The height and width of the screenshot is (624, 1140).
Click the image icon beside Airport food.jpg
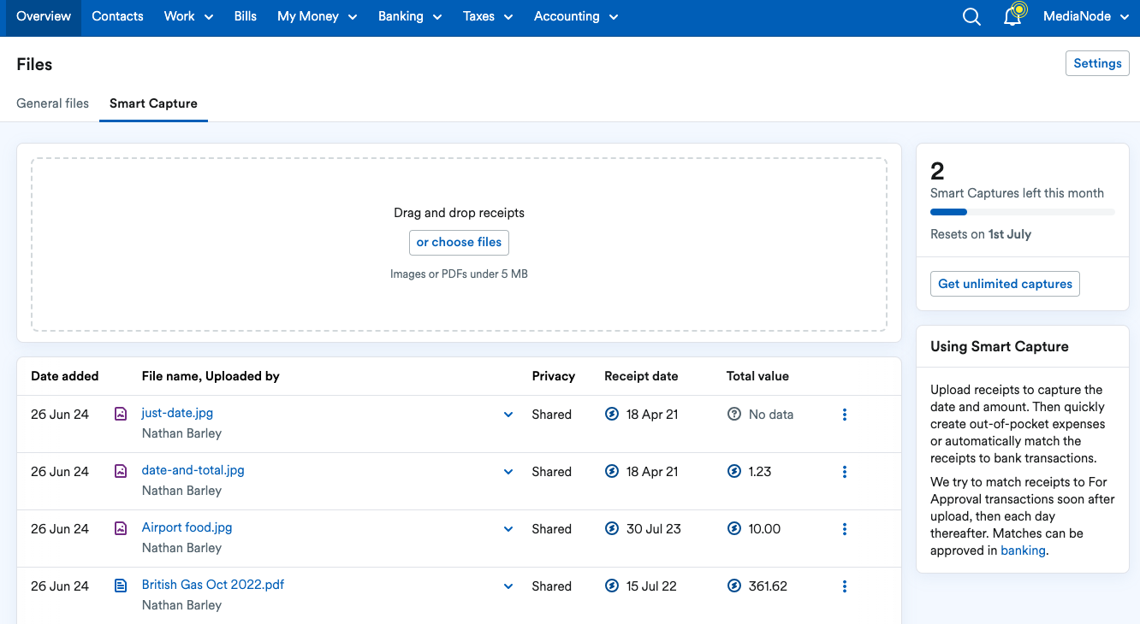point(120,528)
